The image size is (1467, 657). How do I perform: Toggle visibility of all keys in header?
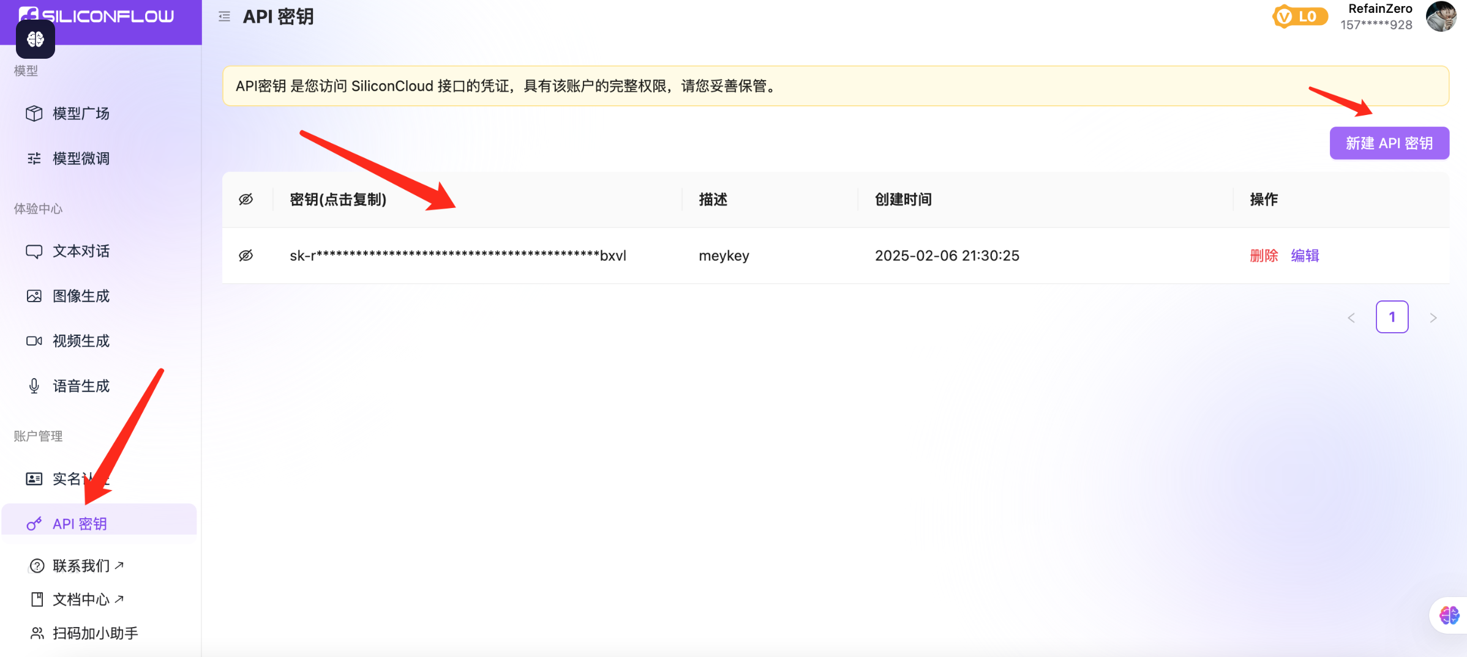(x=246, y=199)
